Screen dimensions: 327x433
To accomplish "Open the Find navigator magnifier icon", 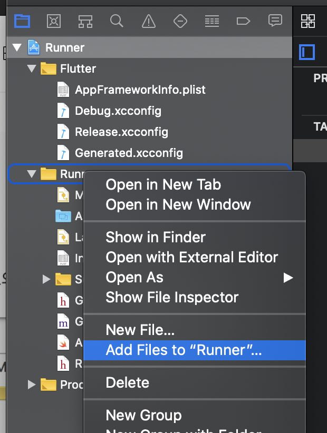I will (117, 21).
